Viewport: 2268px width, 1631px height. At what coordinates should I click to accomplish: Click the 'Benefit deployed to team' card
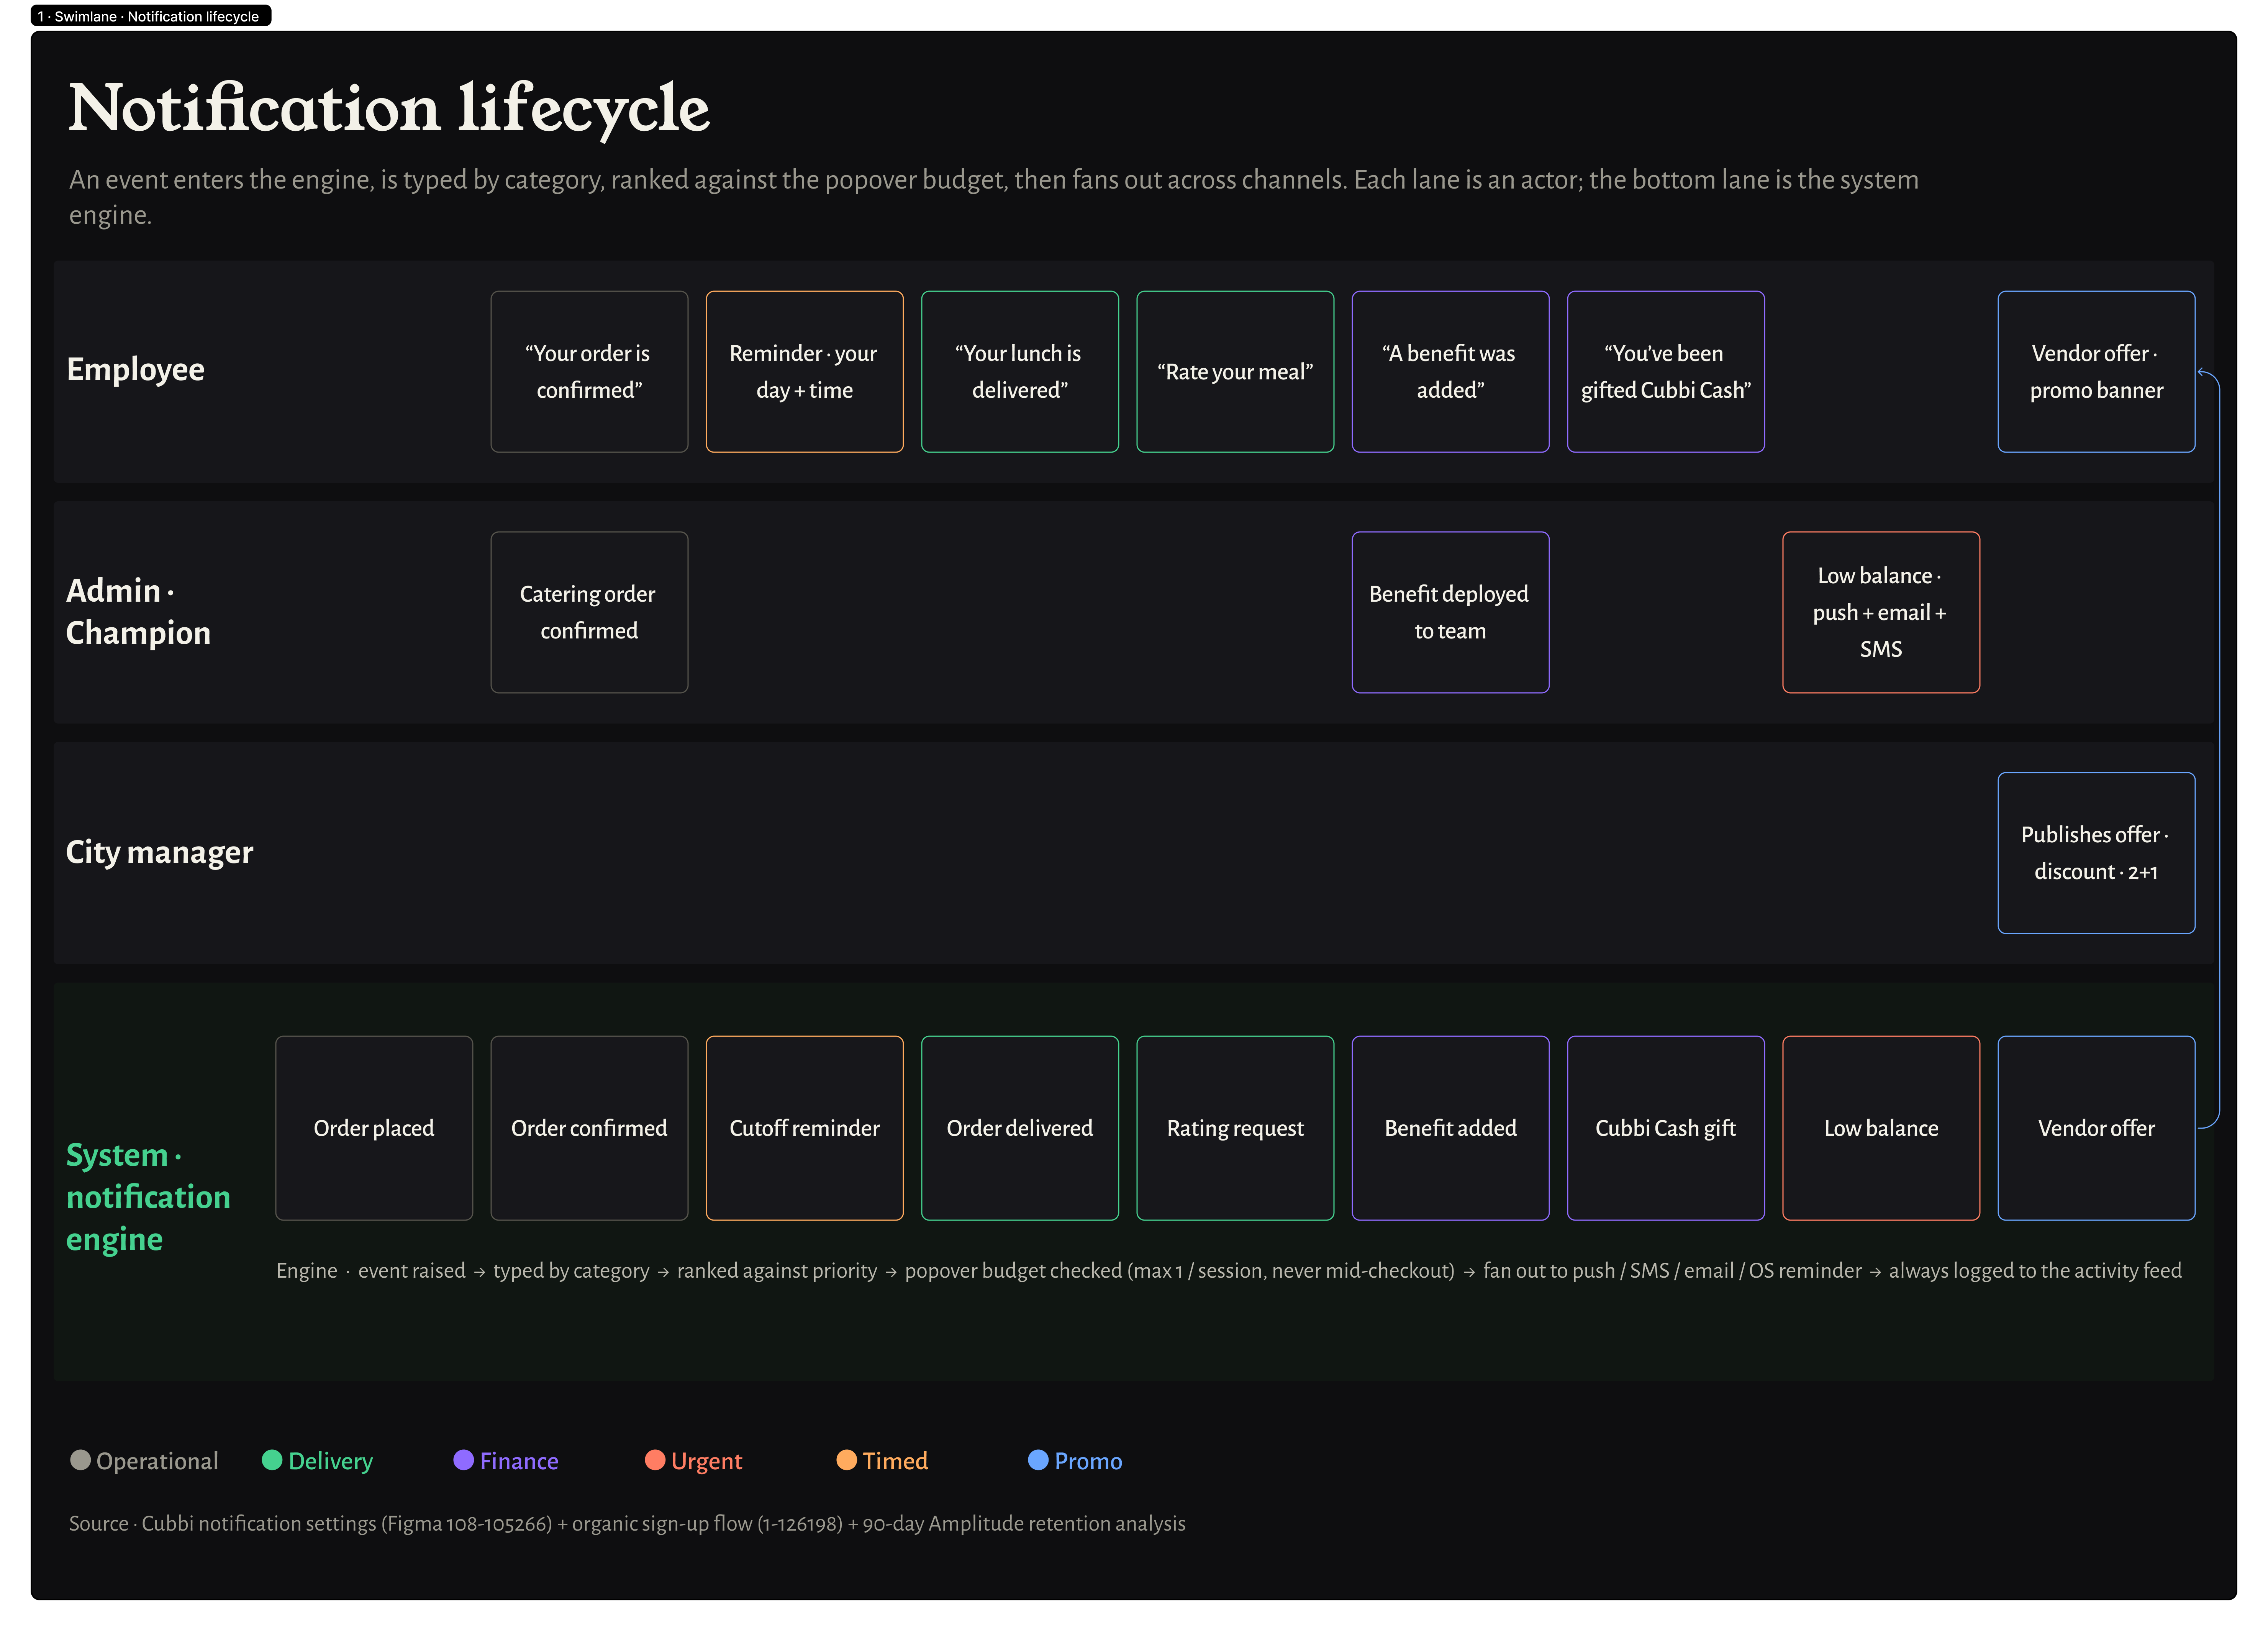[x=1450, y=612]
